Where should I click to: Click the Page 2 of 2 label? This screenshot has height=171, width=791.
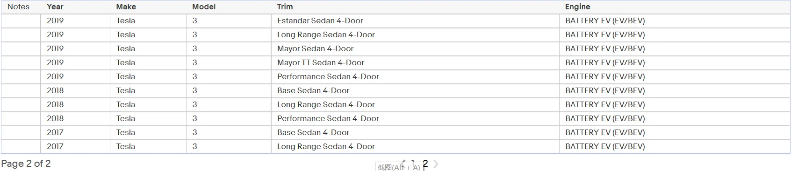26,164
